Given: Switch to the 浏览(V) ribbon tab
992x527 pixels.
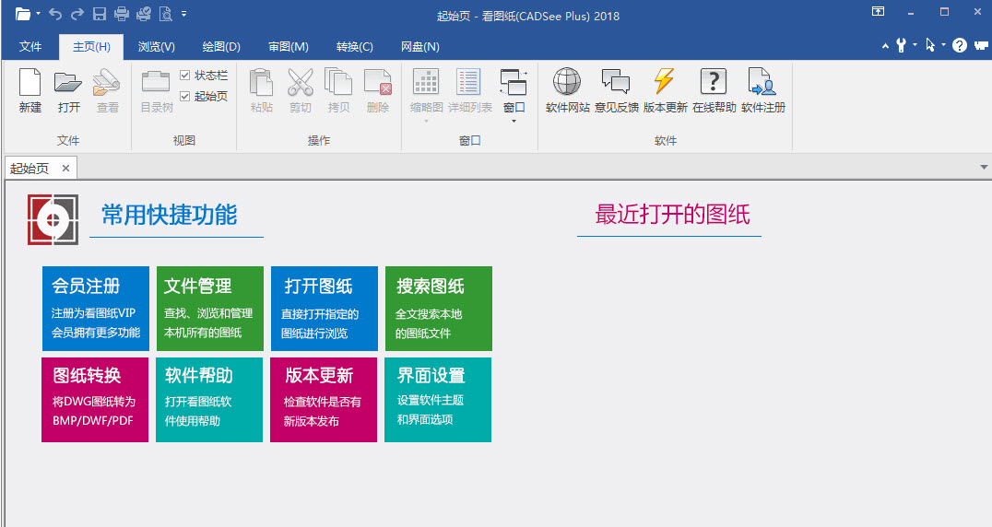Looking at the screenshot, I should pyautogui.click(x=156, y=47).
